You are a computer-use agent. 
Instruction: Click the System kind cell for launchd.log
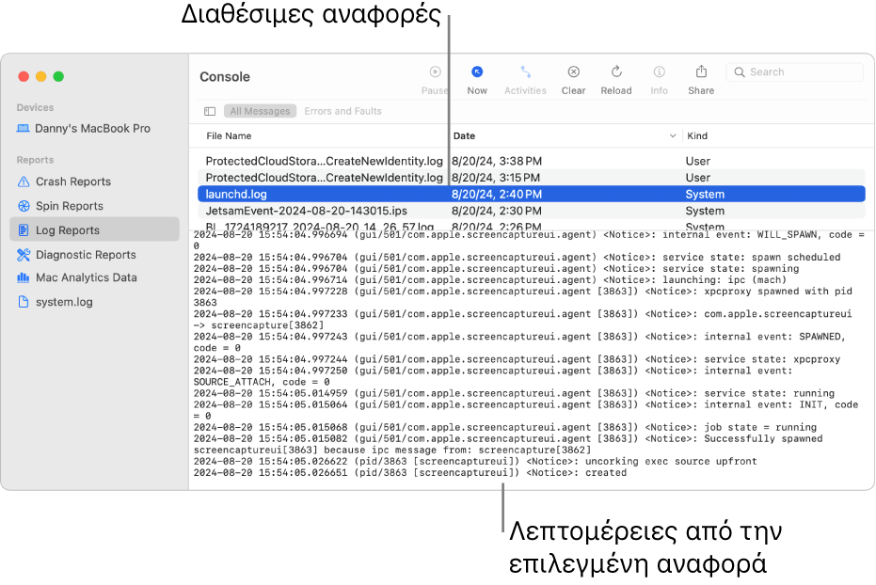click(705, 195)
